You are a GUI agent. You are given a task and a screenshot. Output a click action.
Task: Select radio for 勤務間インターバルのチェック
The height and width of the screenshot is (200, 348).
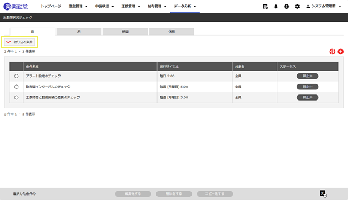[16, 87]
